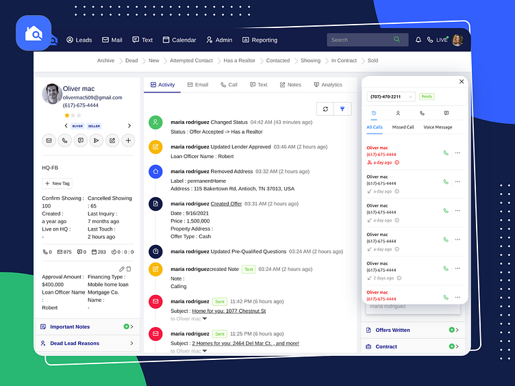The width and height of the screenshot is (515, 386).
Task: Delete loan info with the trash icon
Action: (129, 269)
